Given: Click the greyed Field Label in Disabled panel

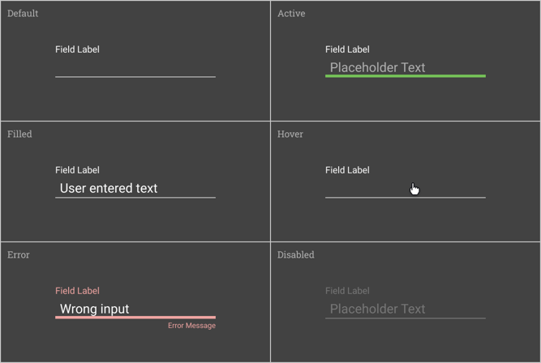Looking at the screenshot, I should coord(347,291).
